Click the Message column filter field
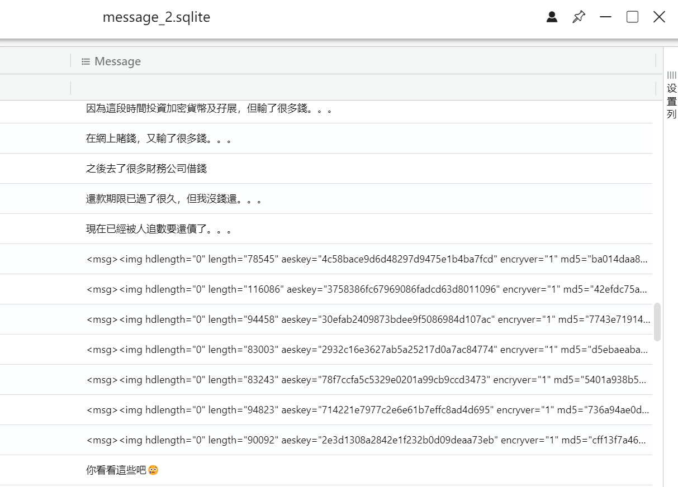The width and height of the screenshot is (678, 487). [363, 88]
